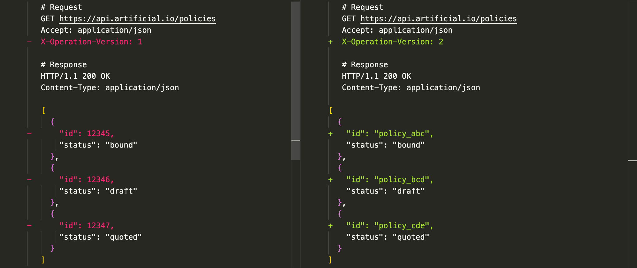This screenshot has width=637, height=268.
Task: Click the left pane opening yellow bracket
Action: click(x=43, y=110)
